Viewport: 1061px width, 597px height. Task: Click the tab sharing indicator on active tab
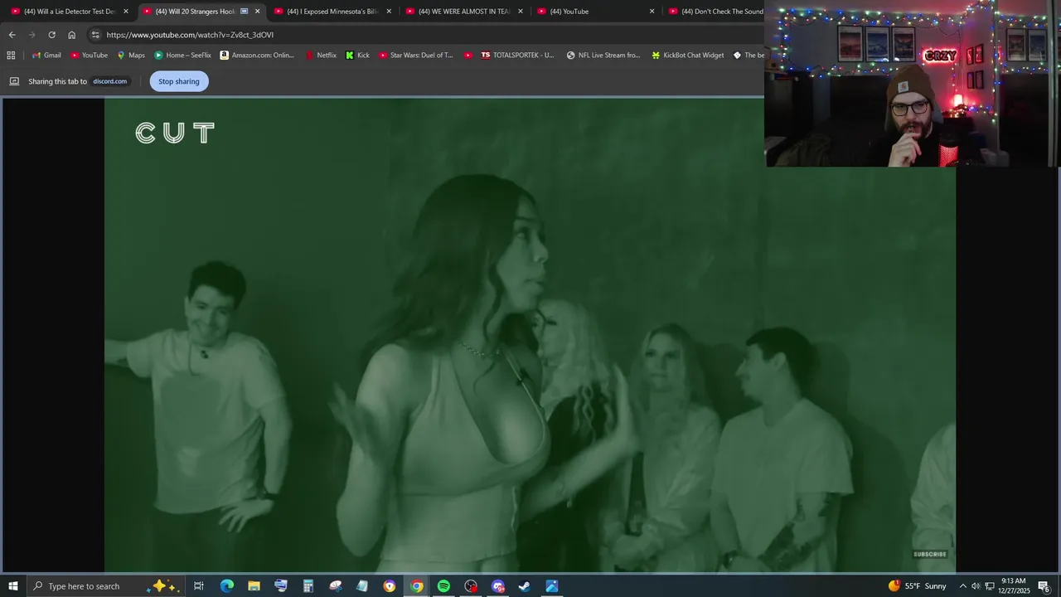(244, 12)
